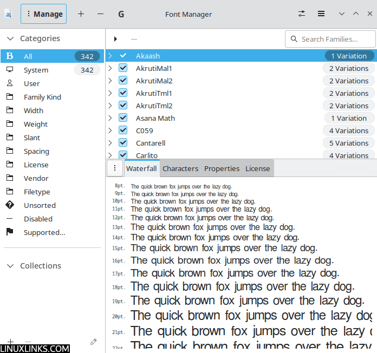Select the All category
377x353 pixels.
pos(52,56)
